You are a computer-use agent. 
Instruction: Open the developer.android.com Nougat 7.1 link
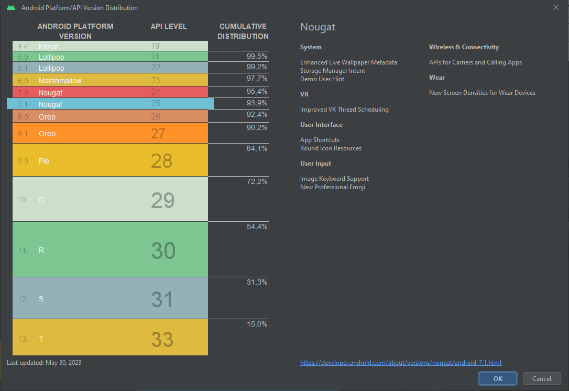[401, 362]
